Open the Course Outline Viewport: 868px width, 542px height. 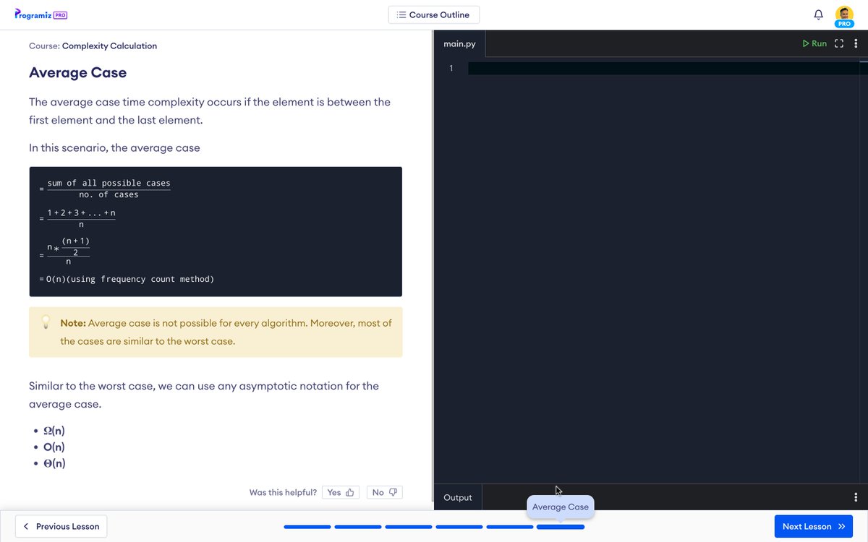(x=434, y=14)
